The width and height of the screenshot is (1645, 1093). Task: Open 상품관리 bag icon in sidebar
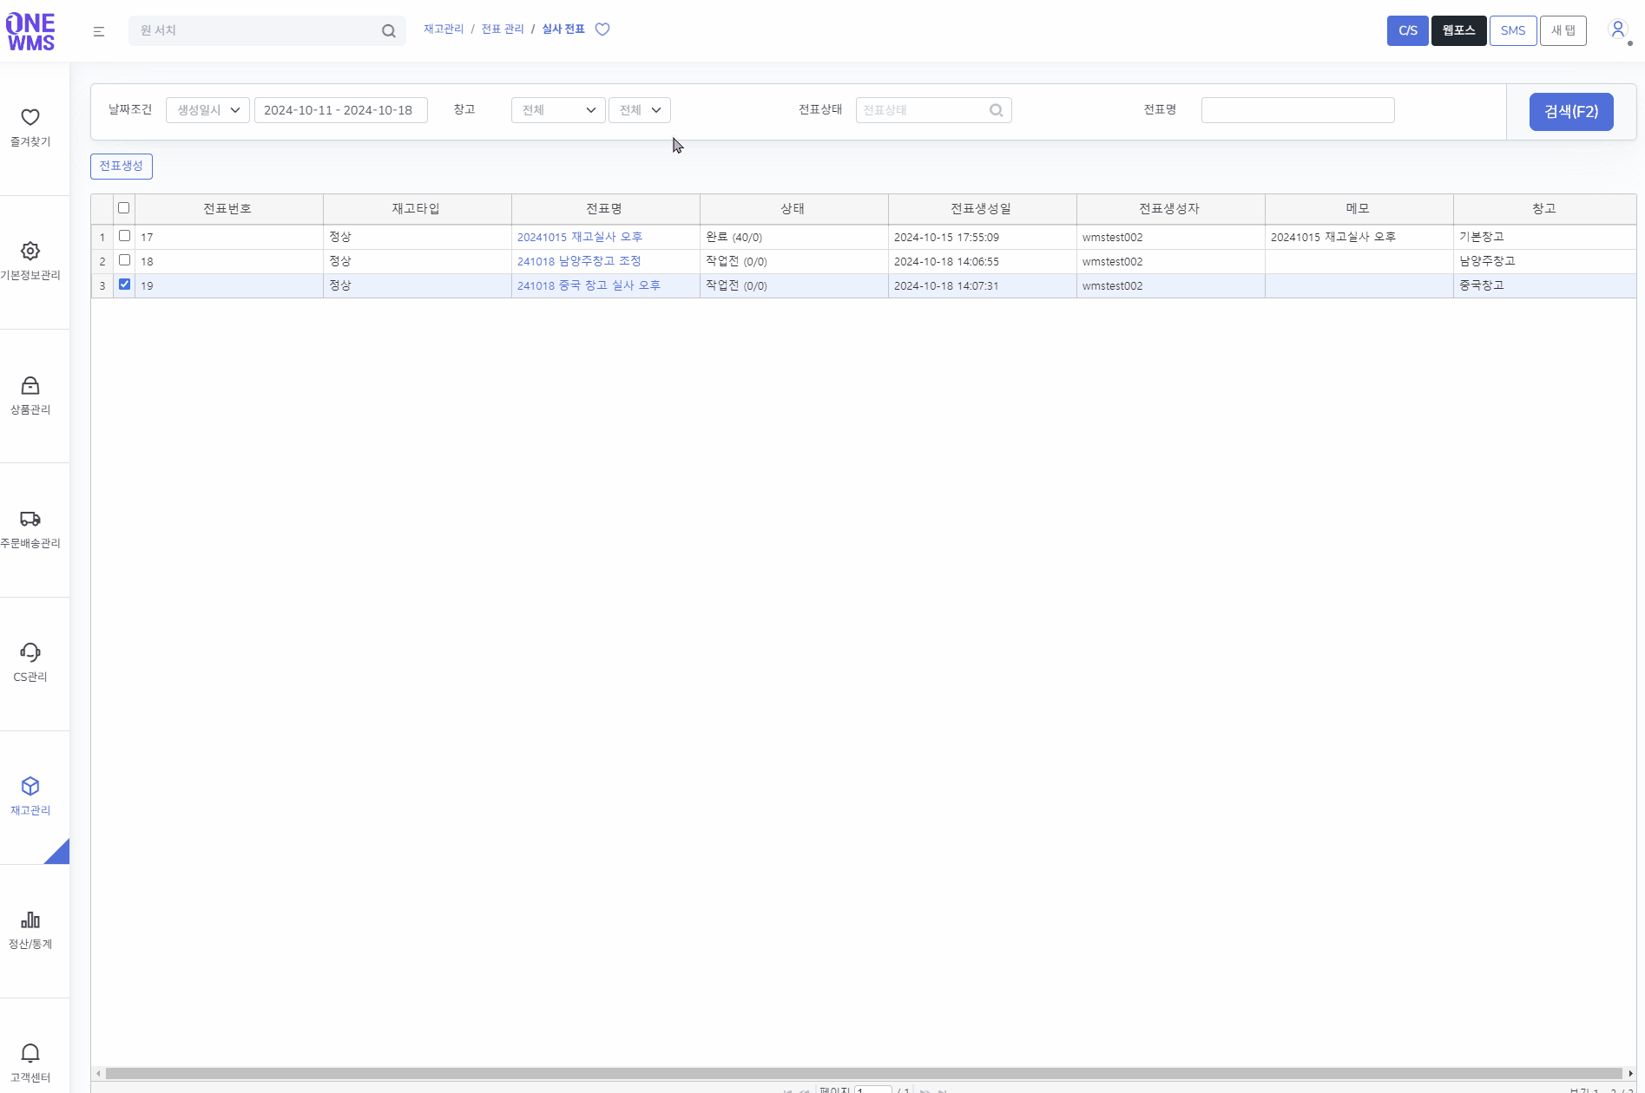(30, 385)
